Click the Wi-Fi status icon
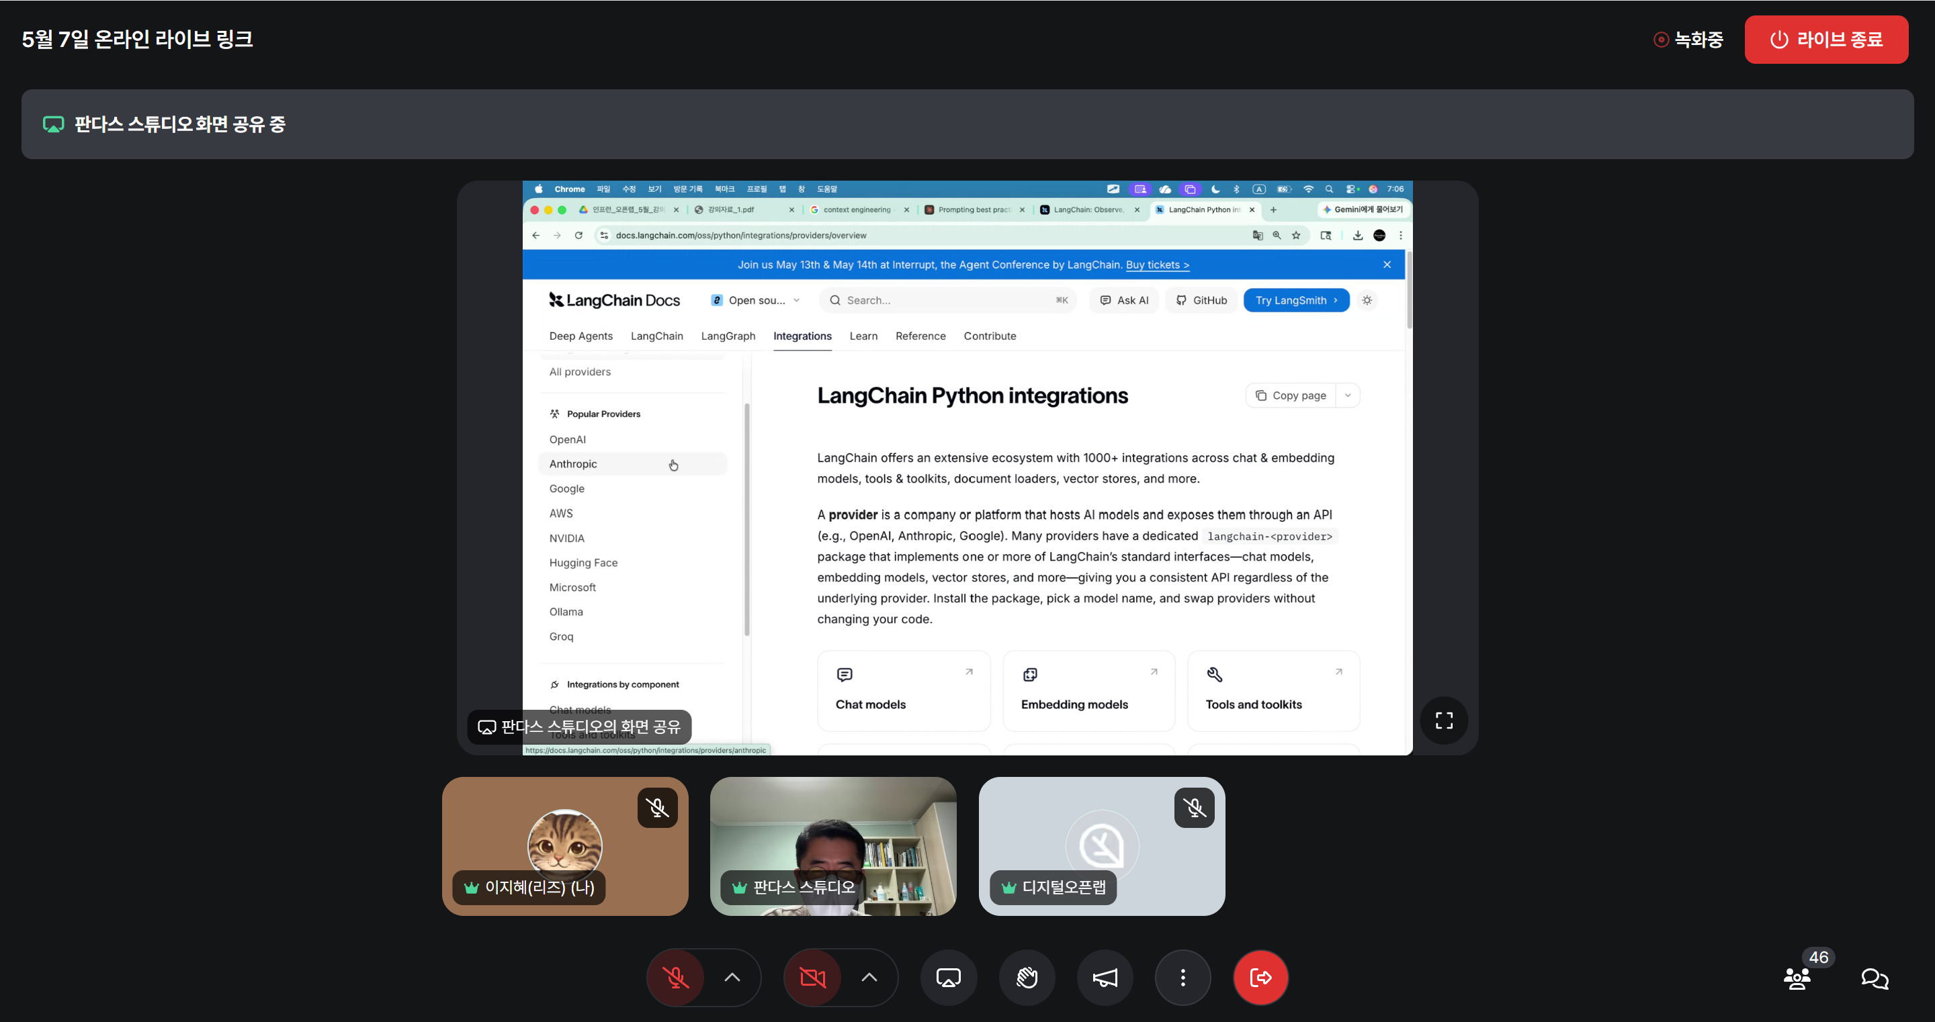 coord(1309,189)
